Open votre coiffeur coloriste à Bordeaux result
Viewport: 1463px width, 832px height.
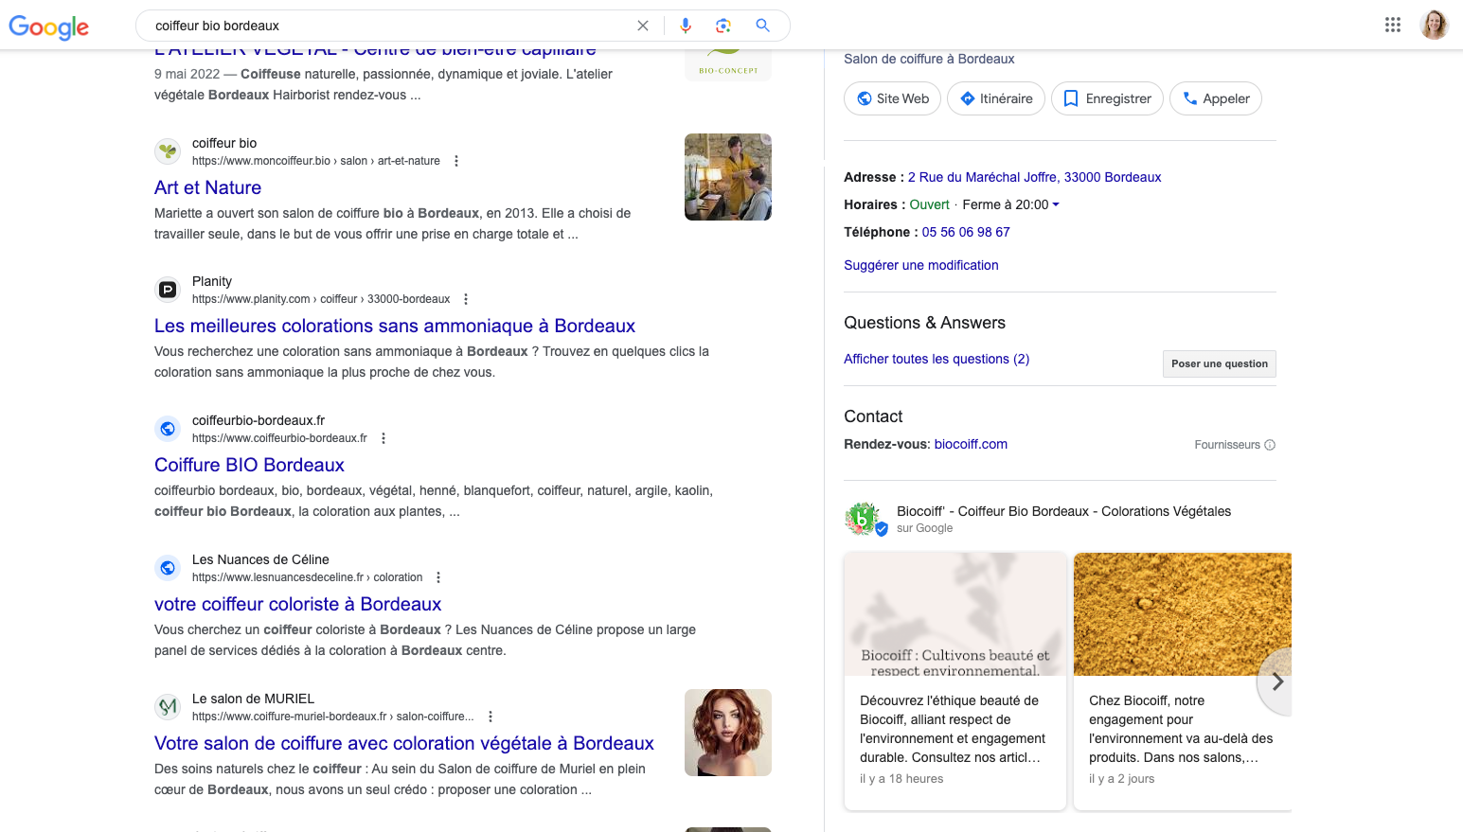click(x=297, y=604)
